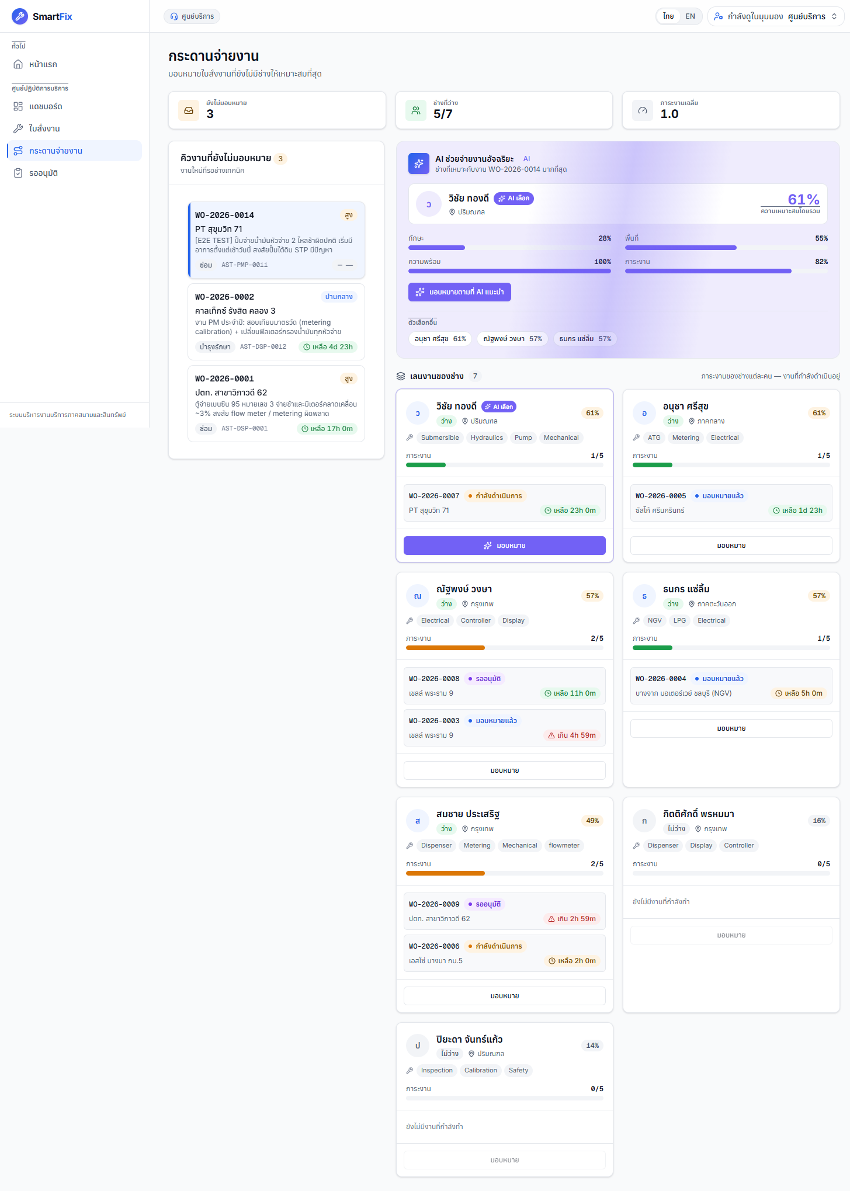The width and height of the screenshot is (850, 1191).
Task: Open รออนุมัติ from the sidebar
Action: (x=74, y=173)
